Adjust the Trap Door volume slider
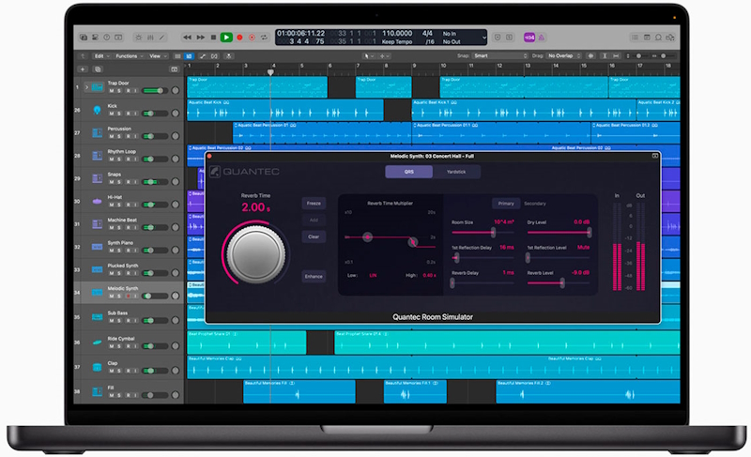The height and width of the screenshot is (457, 751). [155, 90]
